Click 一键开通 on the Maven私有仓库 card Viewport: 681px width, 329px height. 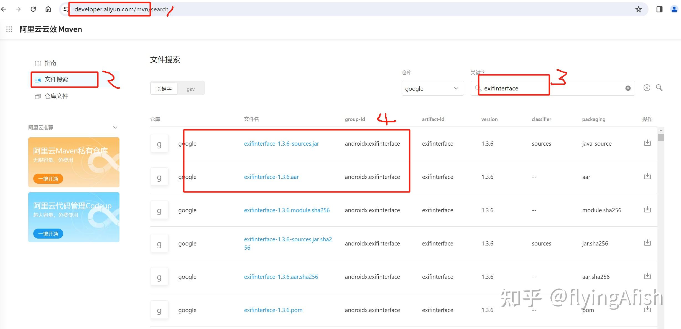click(48, 178)
